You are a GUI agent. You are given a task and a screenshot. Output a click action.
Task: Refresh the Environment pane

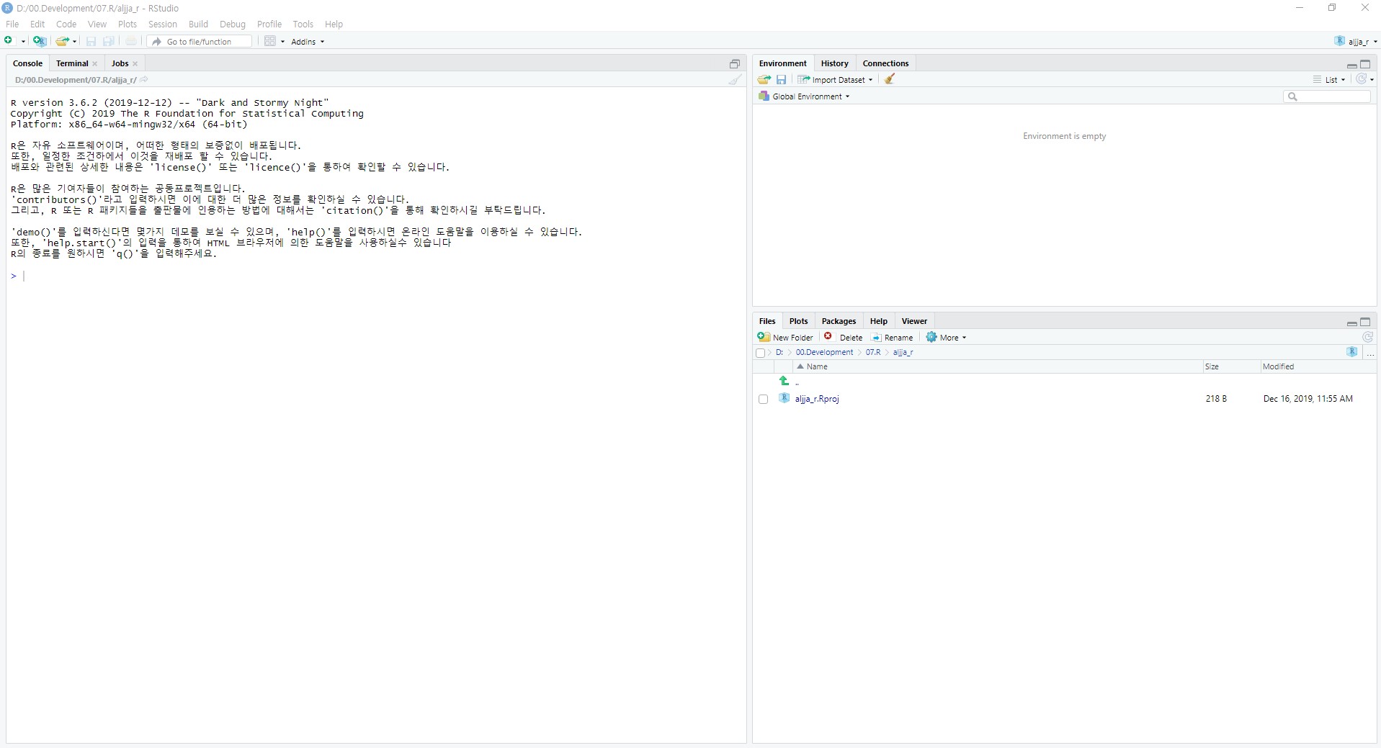pyautogui.click(x=1361, y=79)
